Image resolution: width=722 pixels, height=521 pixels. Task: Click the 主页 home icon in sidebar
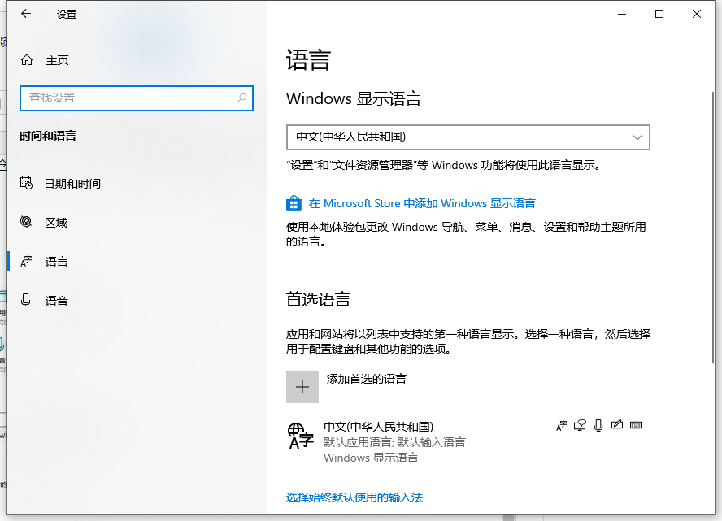[x=25, y=59]
